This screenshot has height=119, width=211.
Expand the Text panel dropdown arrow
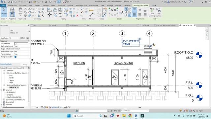pos(157,19)
